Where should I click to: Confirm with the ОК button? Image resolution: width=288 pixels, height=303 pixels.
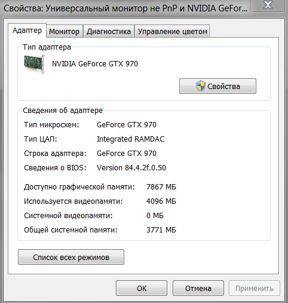coord(142,288)
